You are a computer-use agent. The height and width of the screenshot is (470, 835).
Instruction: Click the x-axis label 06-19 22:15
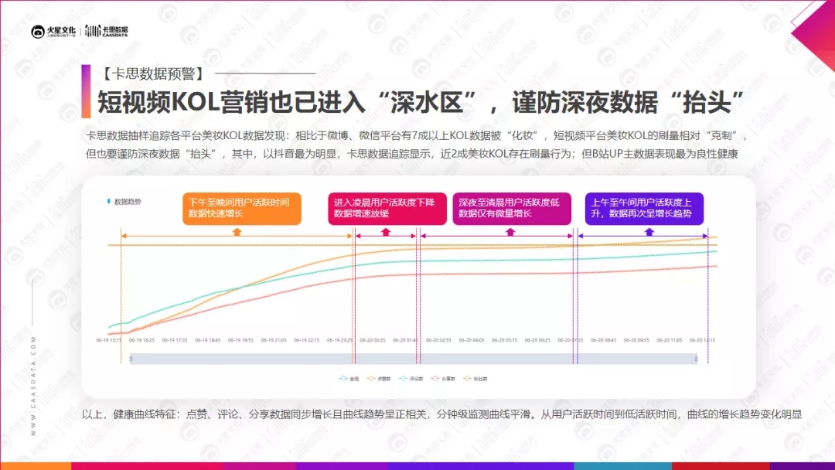[x=307, y=340]
